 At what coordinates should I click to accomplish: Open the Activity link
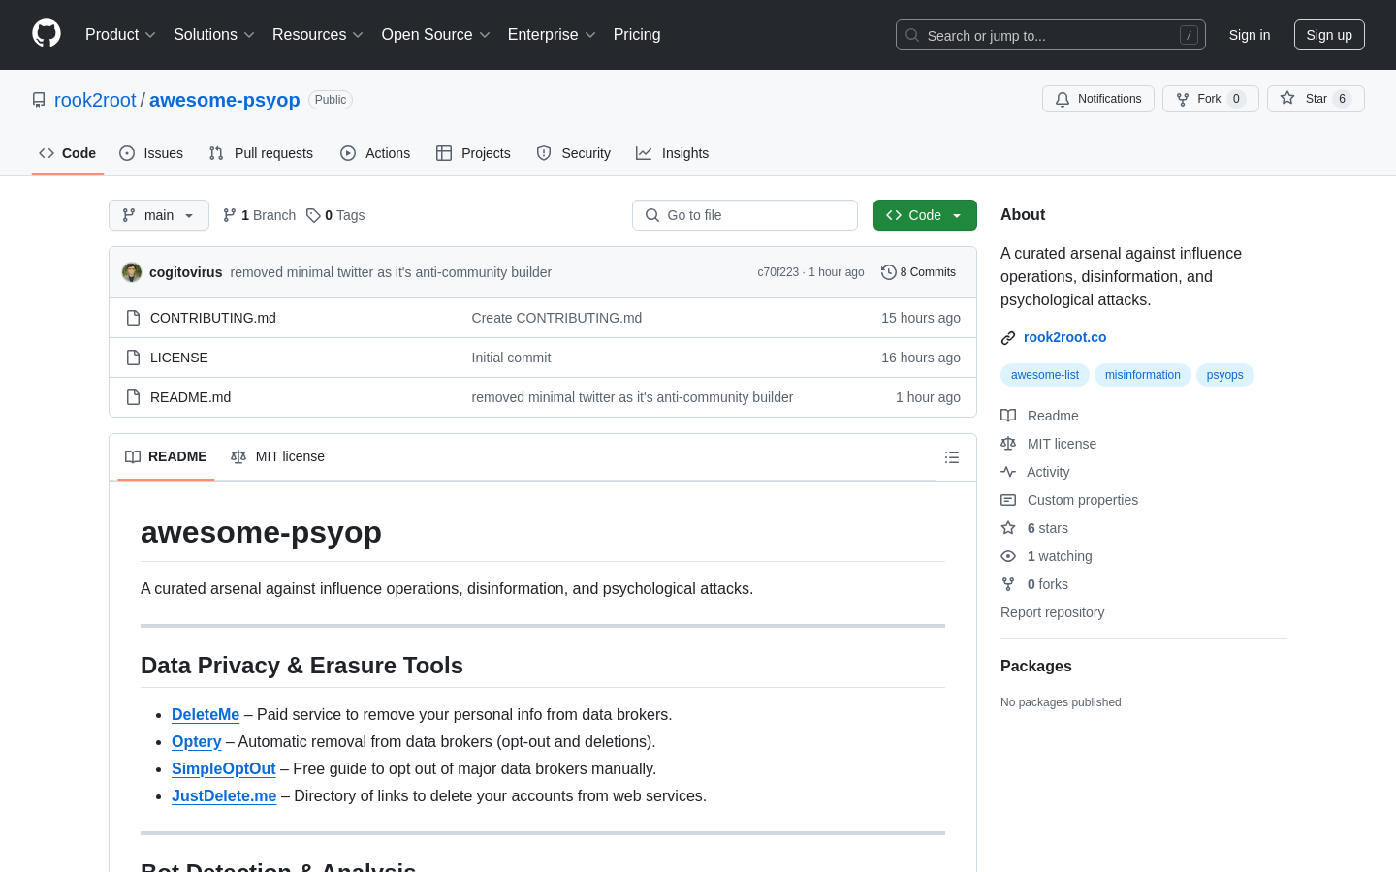coord(1035,472)
